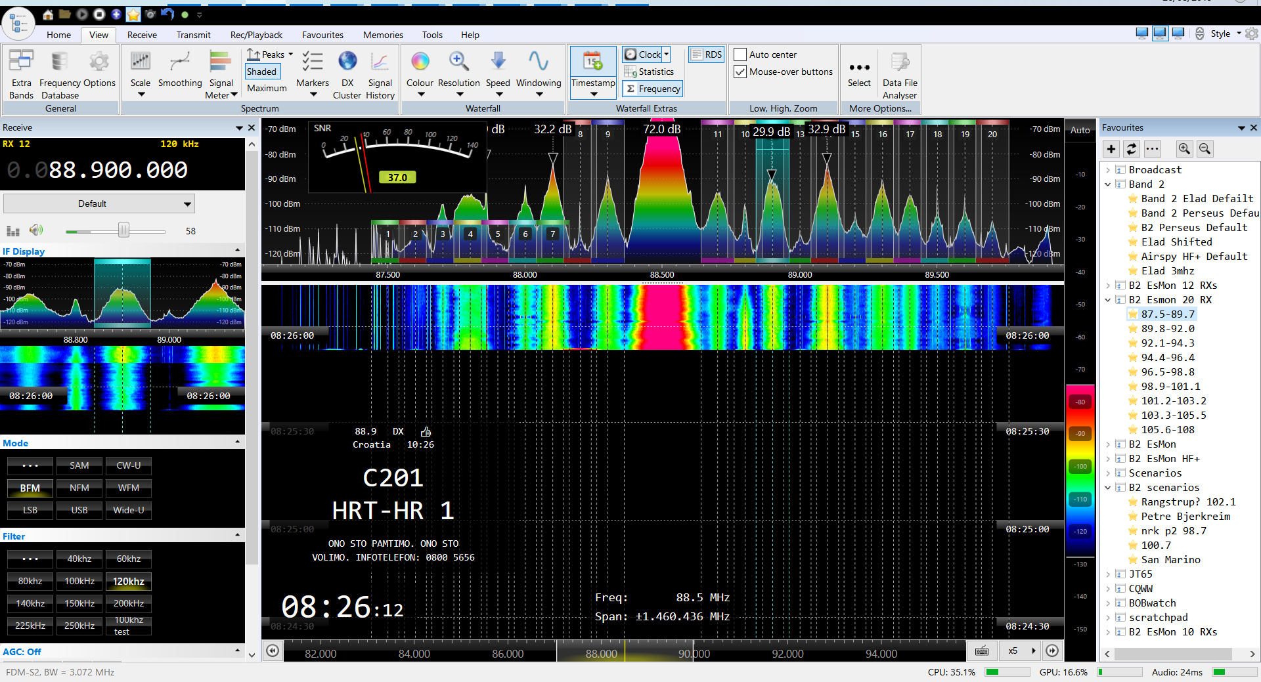Expand the Broadcast favourites folder
The width and height of the screenshot is (1261, 682).
coord(1109,170)
